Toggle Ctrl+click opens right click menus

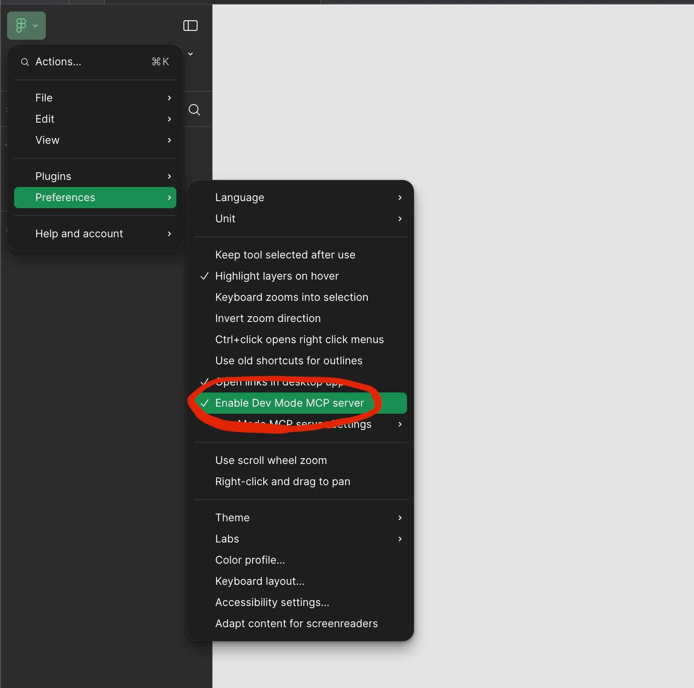click(300, 340)
